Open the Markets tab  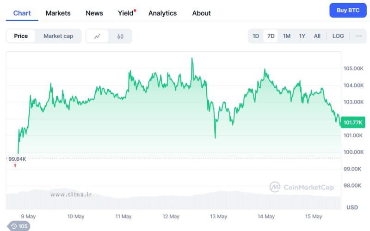pos(58,13)
